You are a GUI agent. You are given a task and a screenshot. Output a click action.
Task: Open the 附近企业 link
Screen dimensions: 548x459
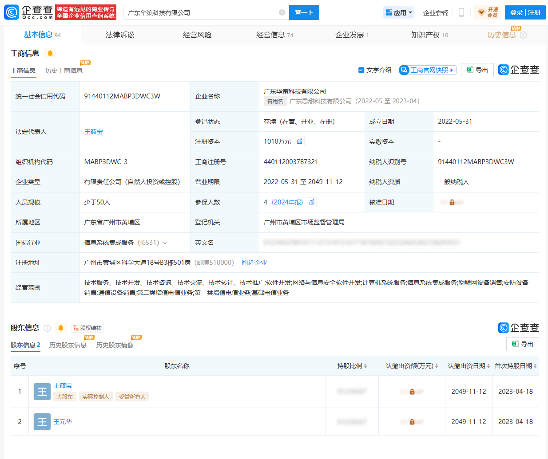pyautogui.click(x=254, y=263)
